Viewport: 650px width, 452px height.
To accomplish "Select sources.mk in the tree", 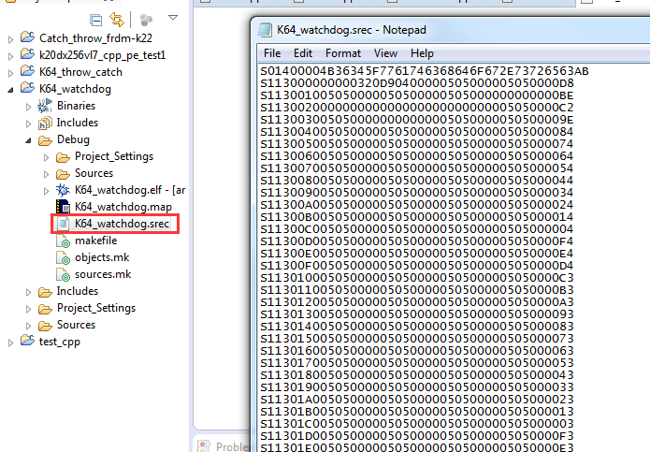I will click(103, 274).
